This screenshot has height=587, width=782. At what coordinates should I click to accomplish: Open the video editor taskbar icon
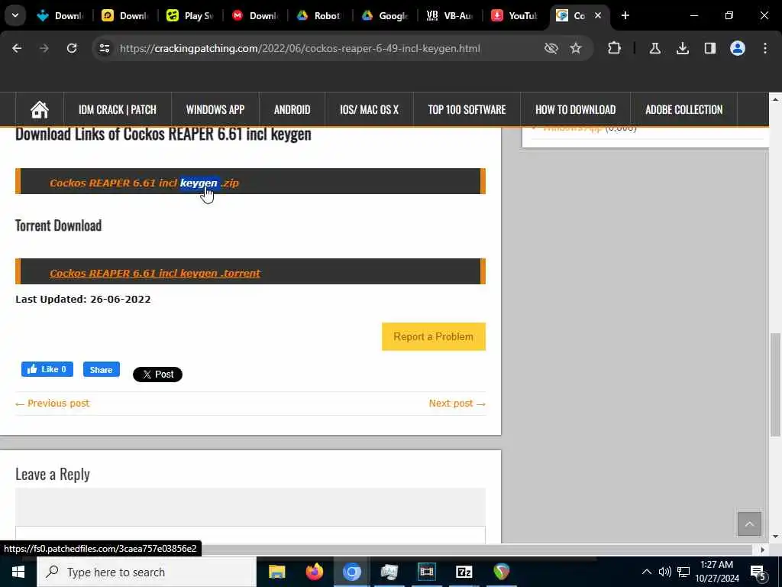[426, 572]
